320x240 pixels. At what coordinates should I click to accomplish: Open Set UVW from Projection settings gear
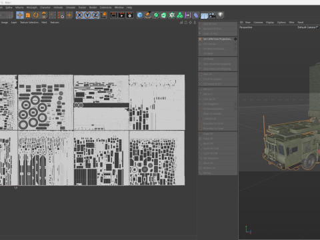click(235, 39)
